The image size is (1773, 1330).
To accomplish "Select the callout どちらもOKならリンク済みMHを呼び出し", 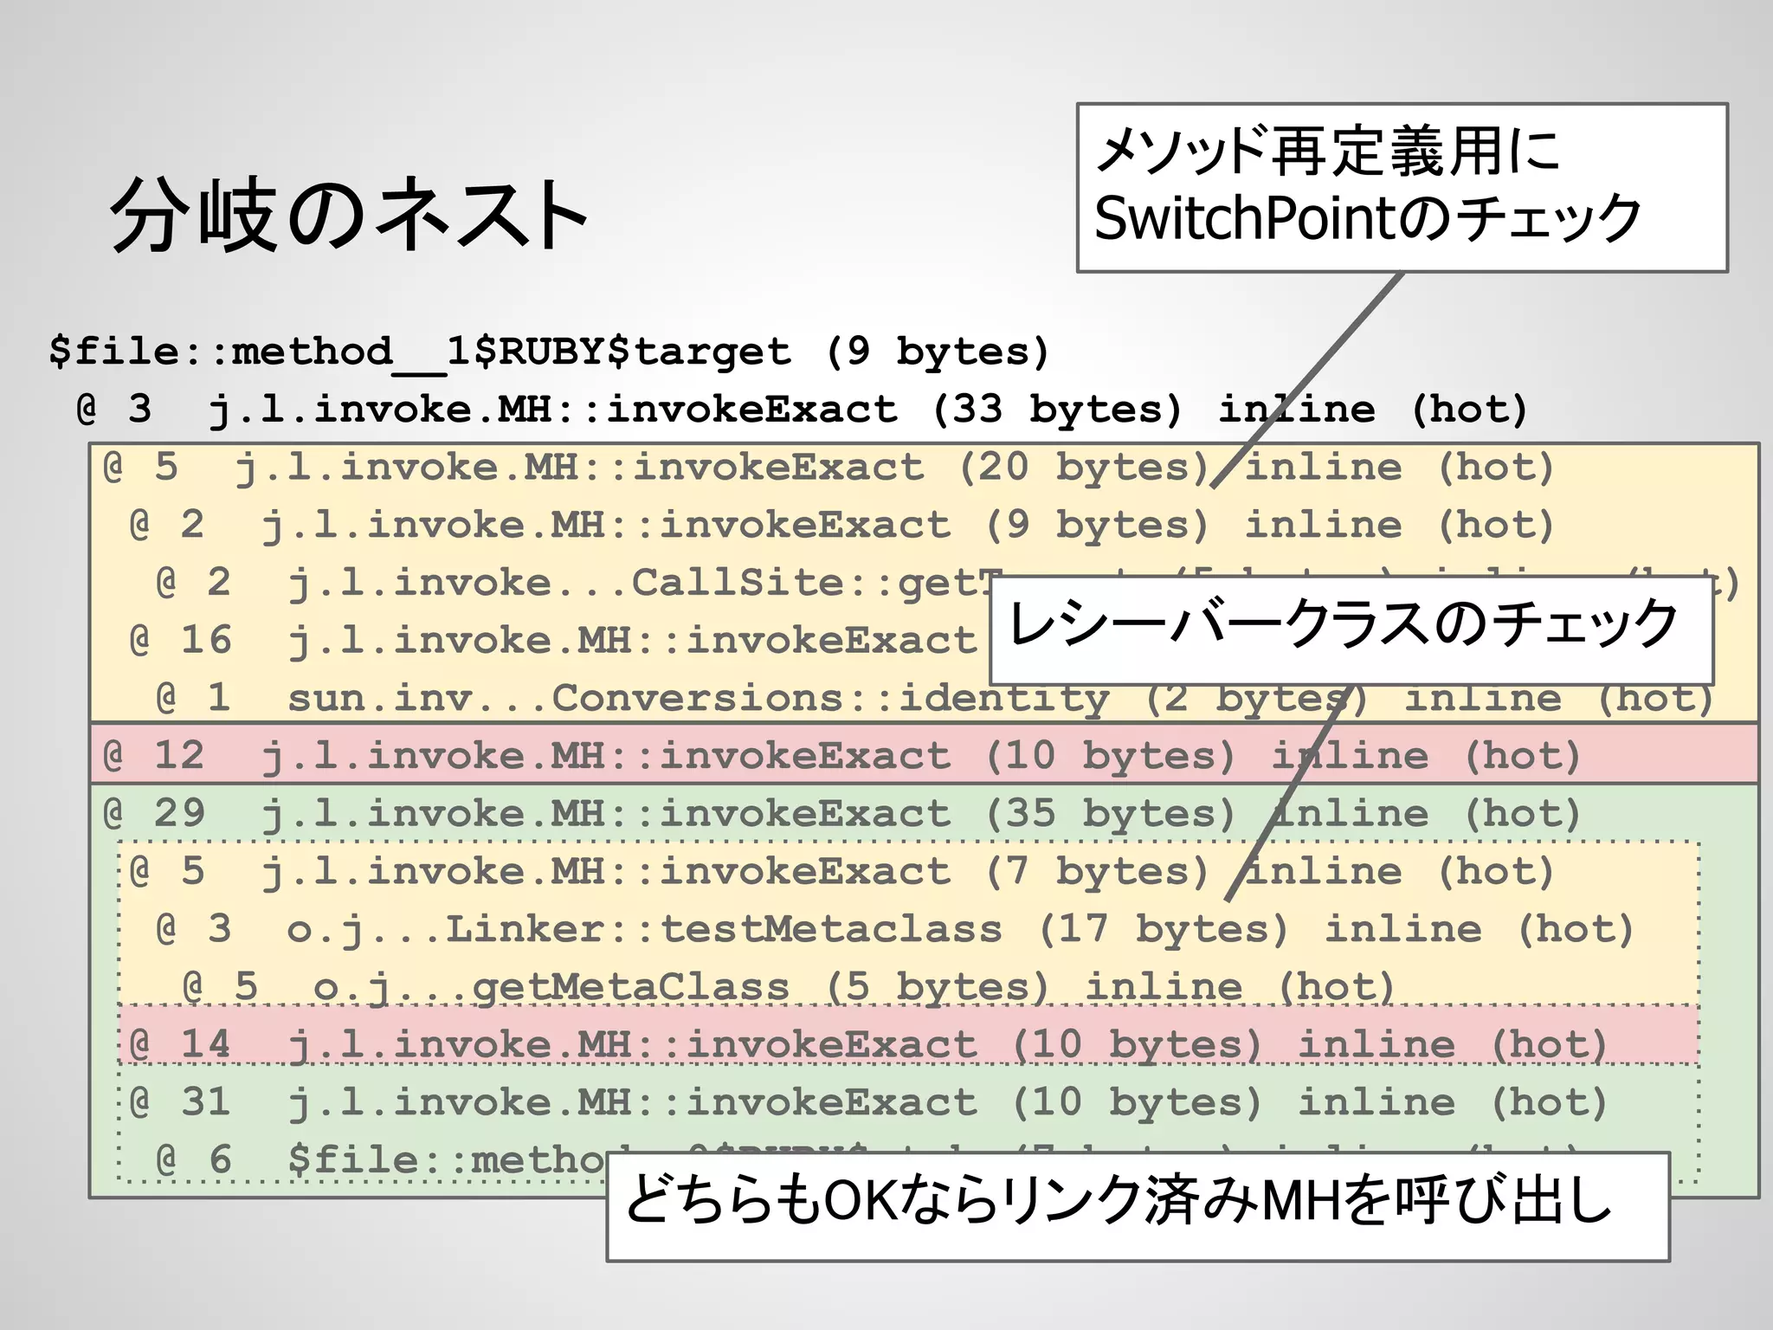I will (1138, 1206).
